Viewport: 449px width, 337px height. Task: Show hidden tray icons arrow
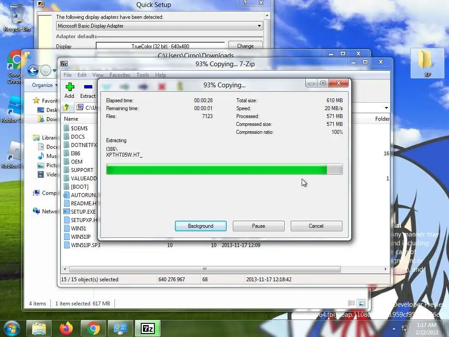(x=394, y=328)
